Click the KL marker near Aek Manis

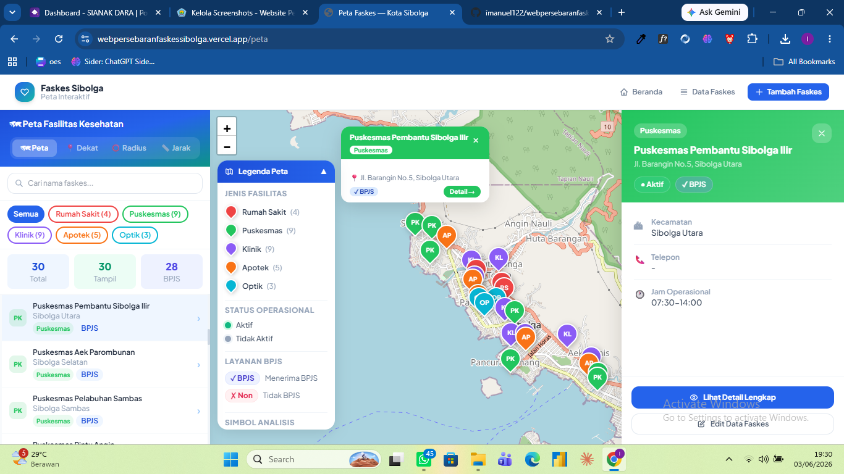[567, 335]
